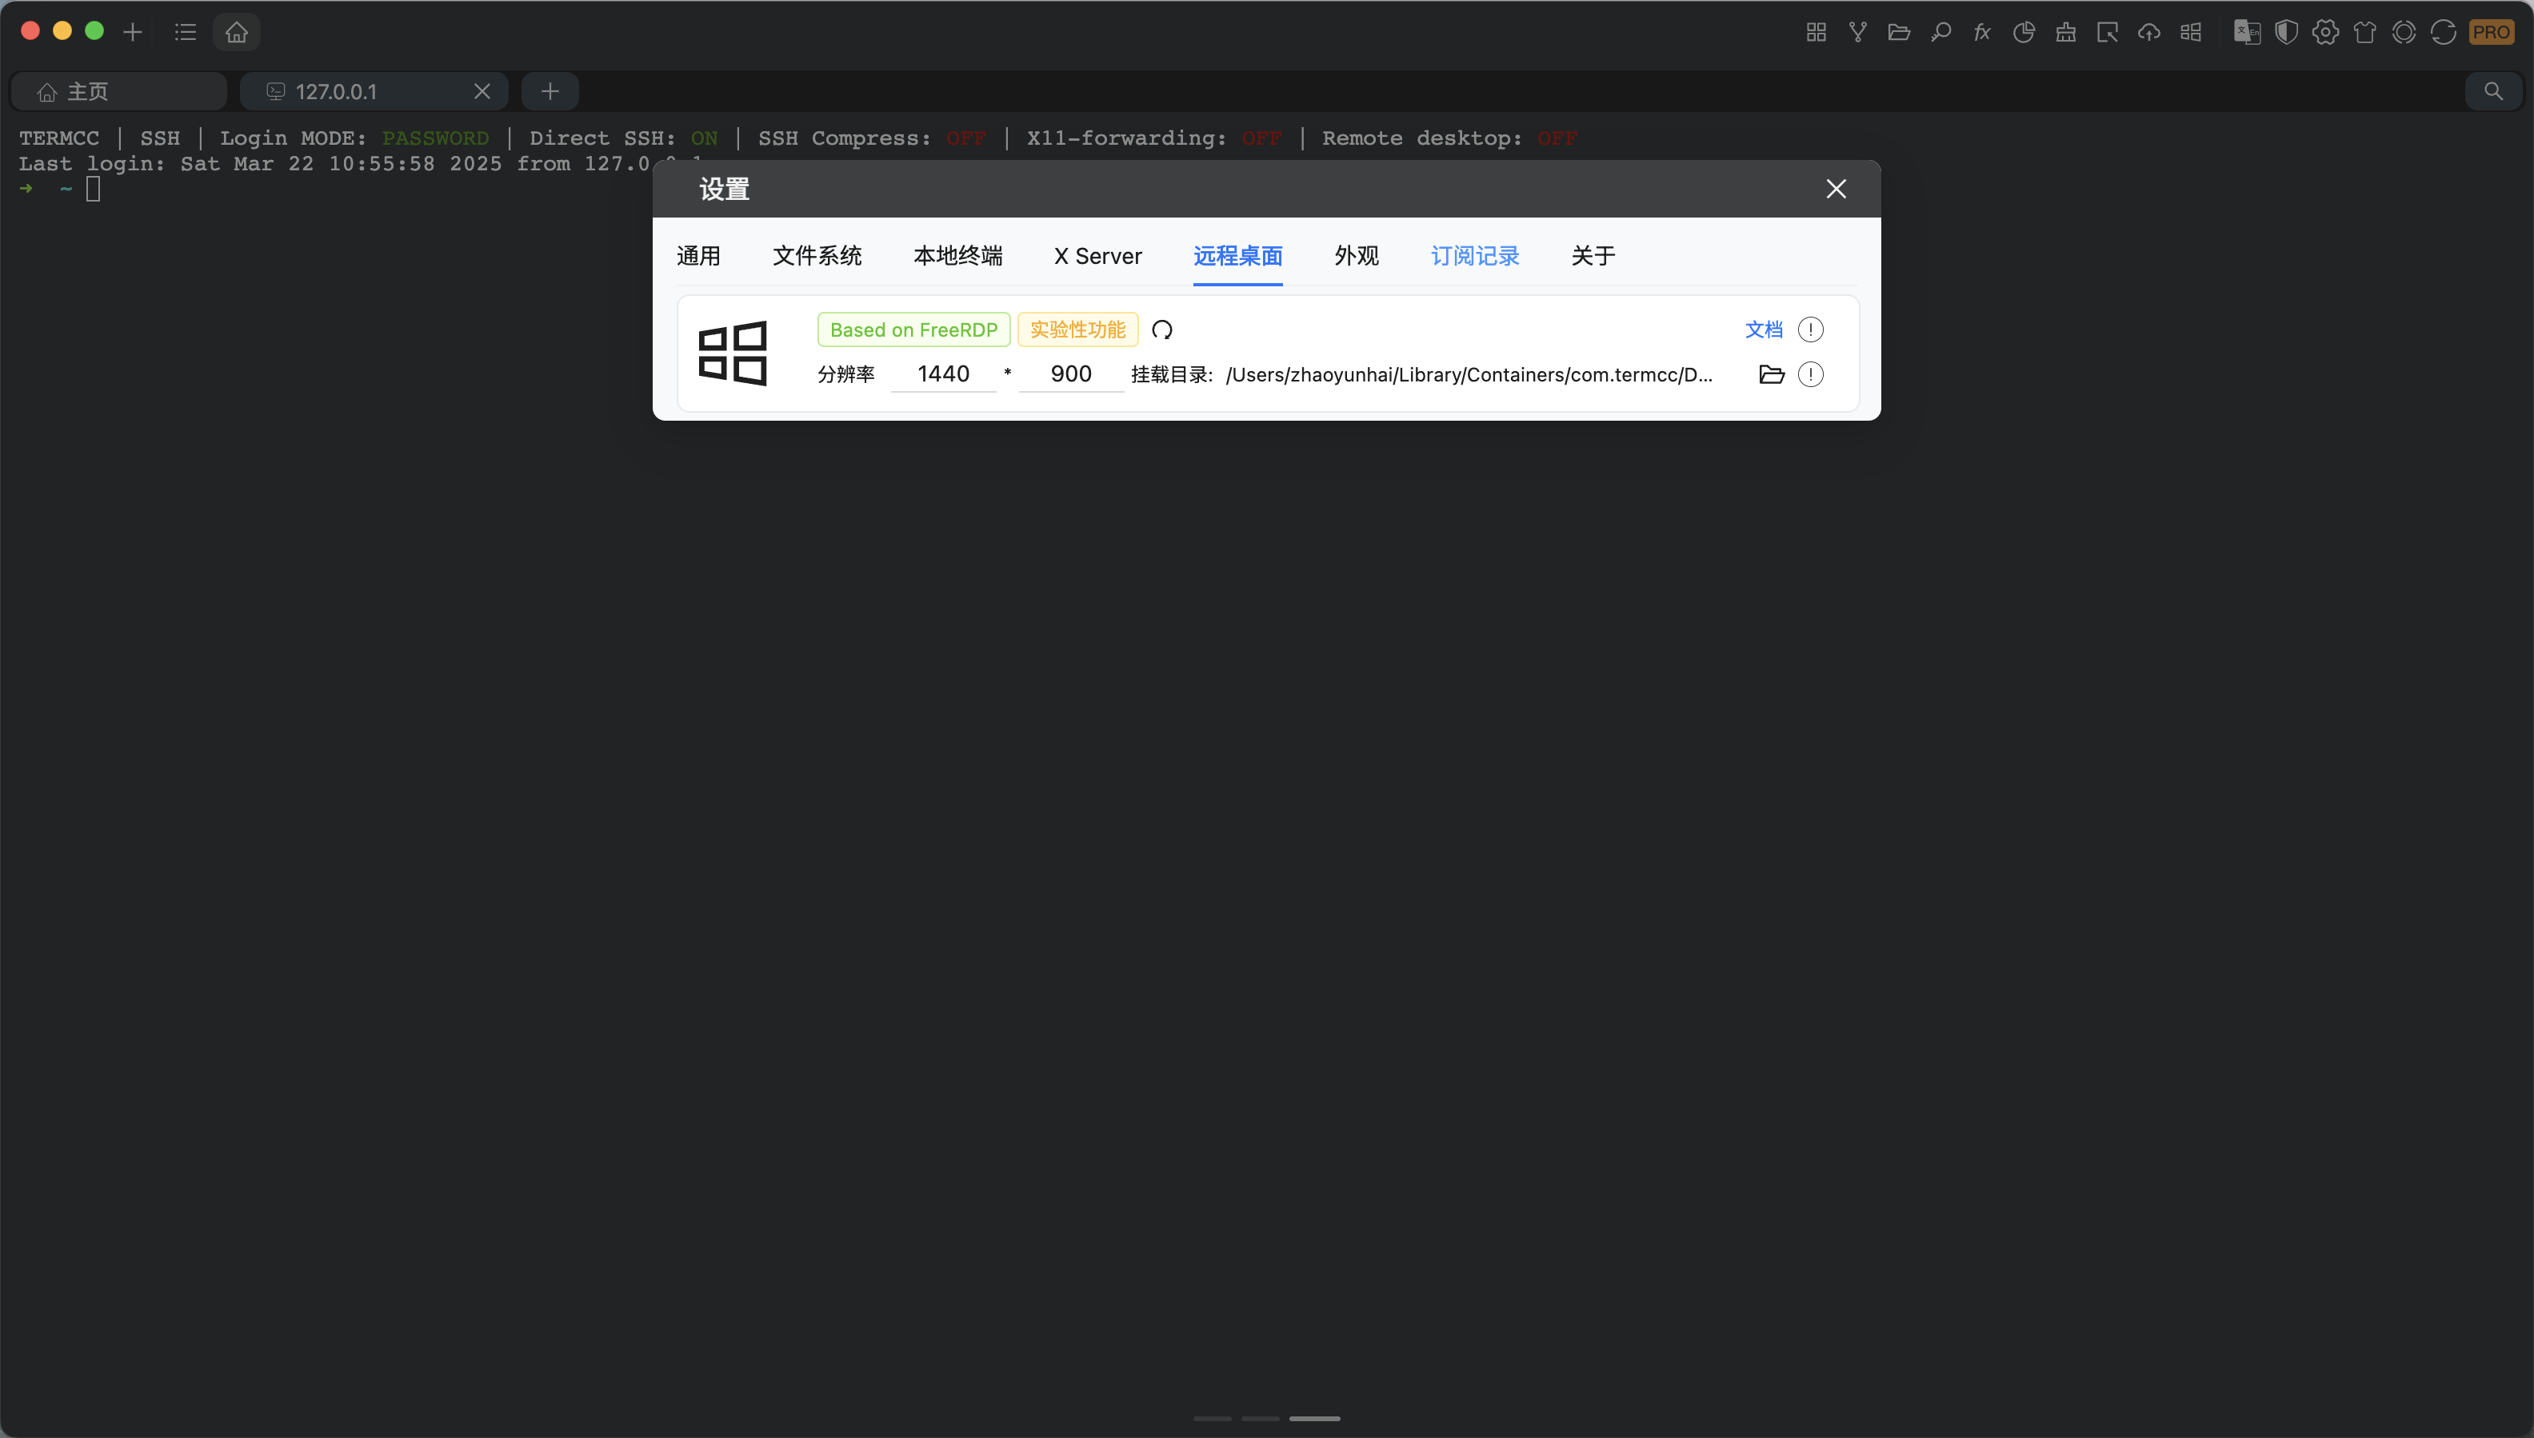2534x1438 pixels.
Task: Click the Based on FreeRDP tag
Action: (x=913, y=330)
